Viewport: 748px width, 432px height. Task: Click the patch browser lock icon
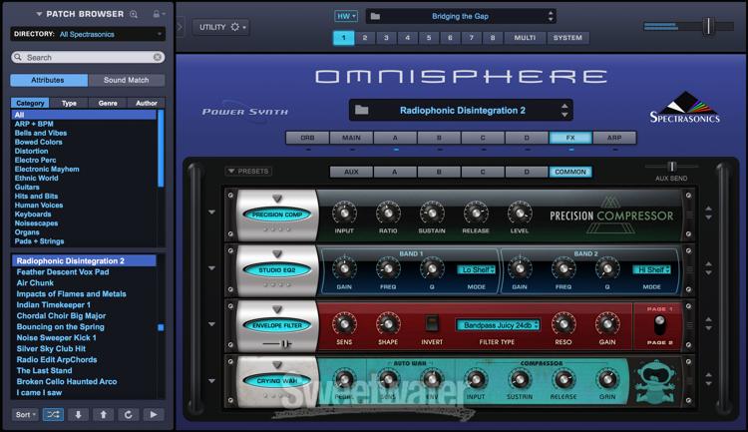pos(156,14)
